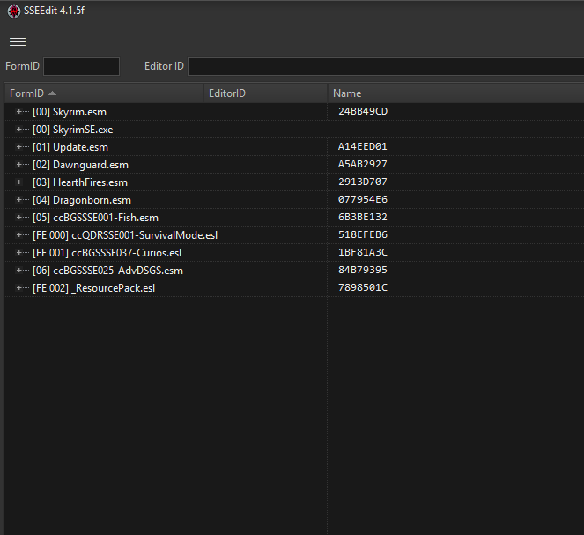Viewport: 584px width, 535px height.
Task: Expand the ccBGSSSE037-Curios.esl node
Action: (18, 253)
